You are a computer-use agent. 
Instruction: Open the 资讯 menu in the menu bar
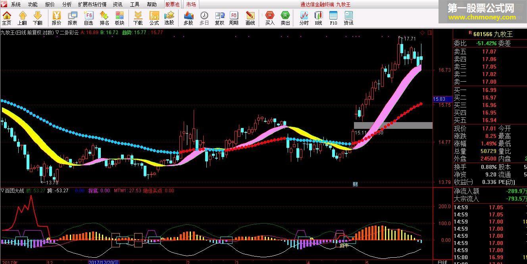point(117,4)
